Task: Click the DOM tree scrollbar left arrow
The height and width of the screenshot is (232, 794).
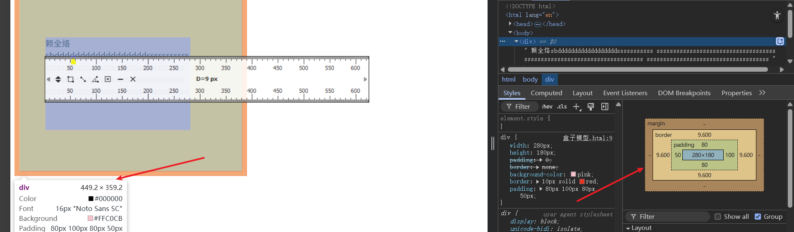Action: [502, 70]
